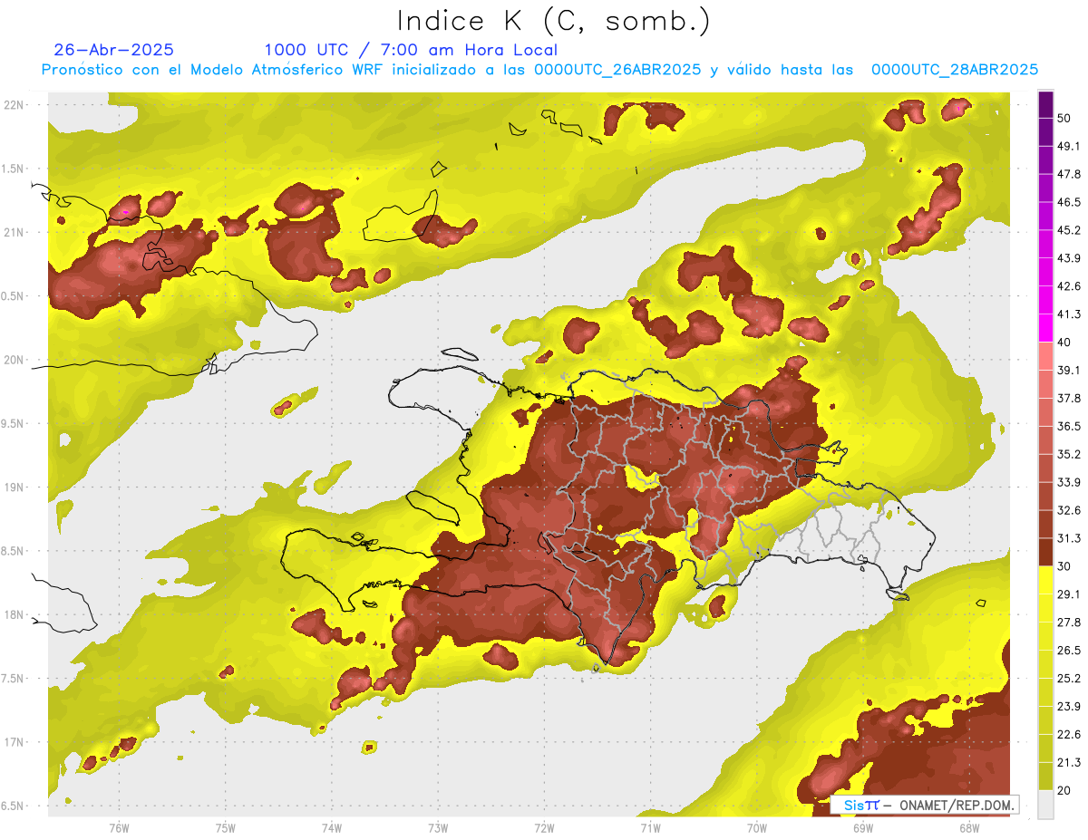Click the '0000UTC_26ABR2025' initialization time text

pyautogui.click(x=617, y=70)
